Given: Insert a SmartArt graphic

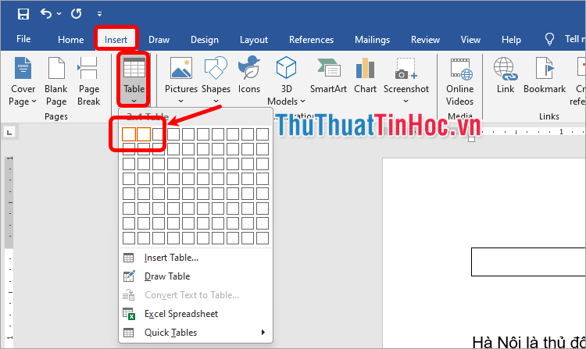Looking at the screenshot, I should click(x=328, y=75).
